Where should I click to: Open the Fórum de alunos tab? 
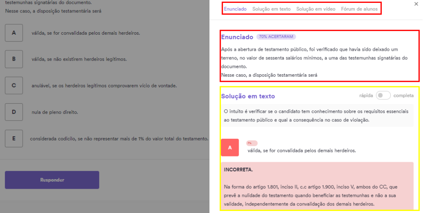359,9
